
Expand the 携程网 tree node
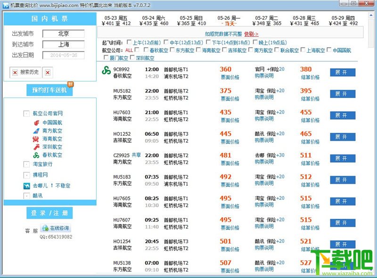26,175
